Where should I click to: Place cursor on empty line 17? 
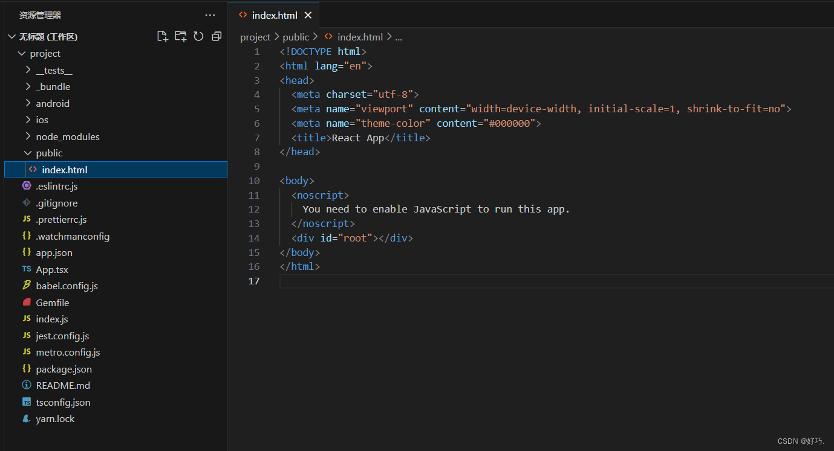(x=556, y=281)
